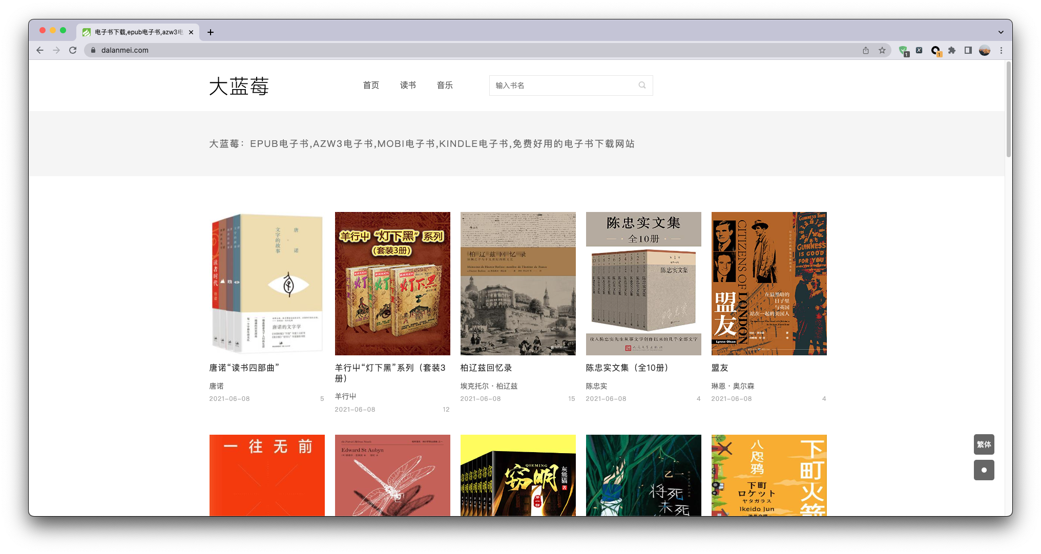
Task: Open the 盟友 book cover
Action: point(769,283)
